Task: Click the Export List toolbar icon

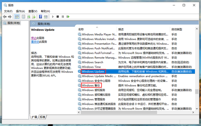Action: tap(34, 16)
